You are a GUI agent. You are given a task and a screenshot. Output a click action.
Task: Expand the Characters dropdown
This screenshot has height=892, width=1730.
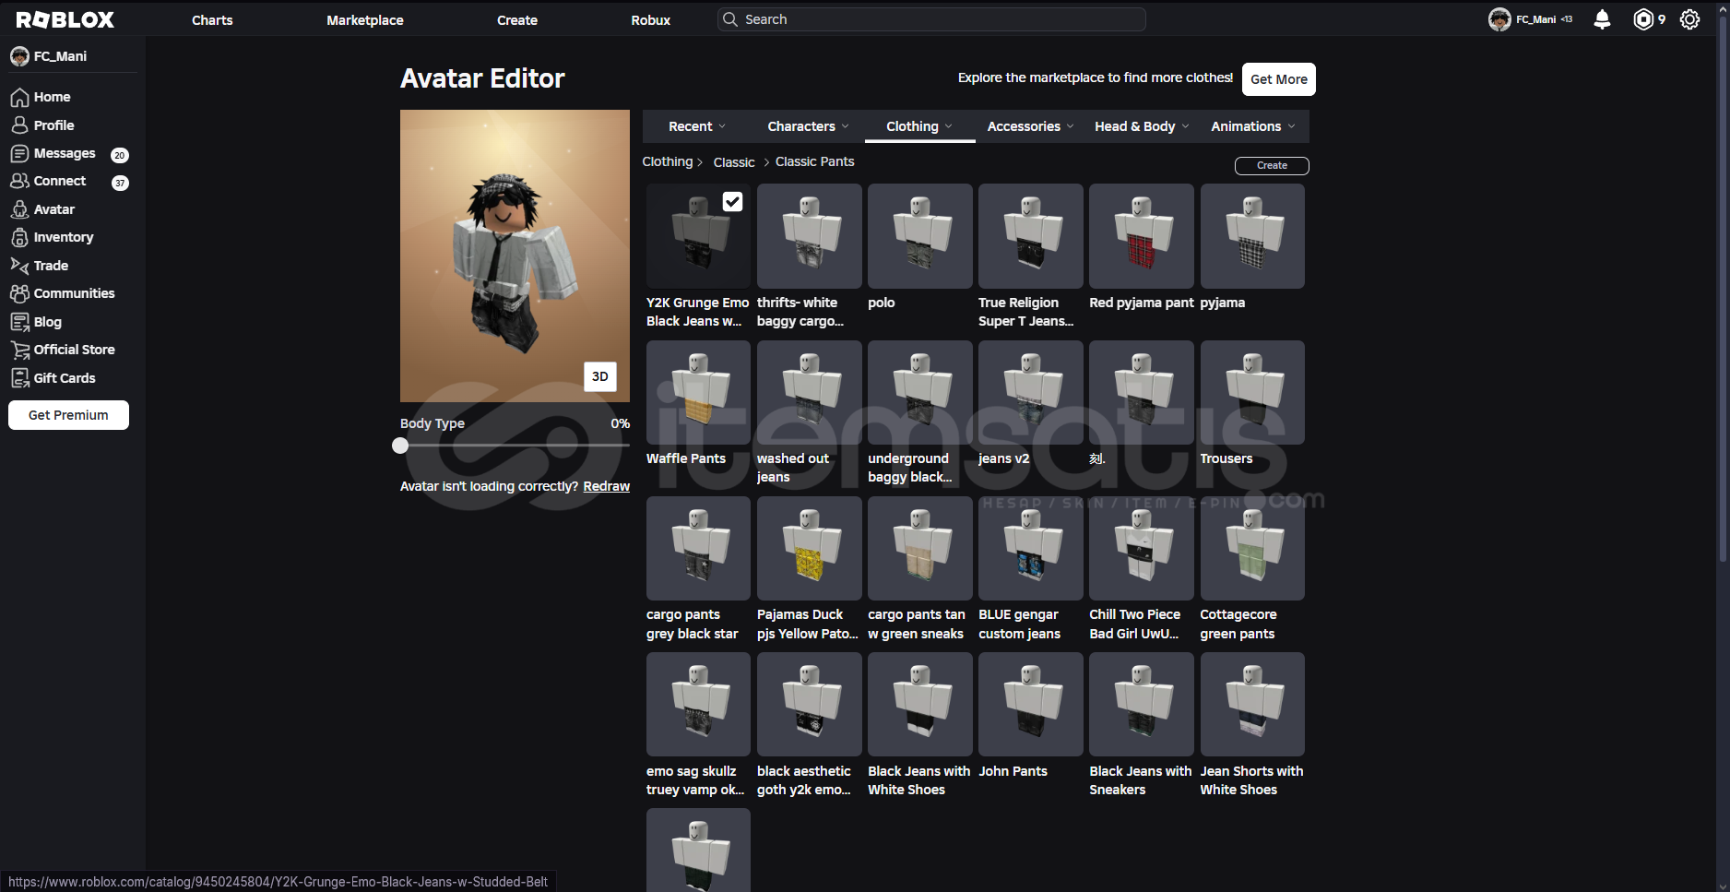[808, 126]
